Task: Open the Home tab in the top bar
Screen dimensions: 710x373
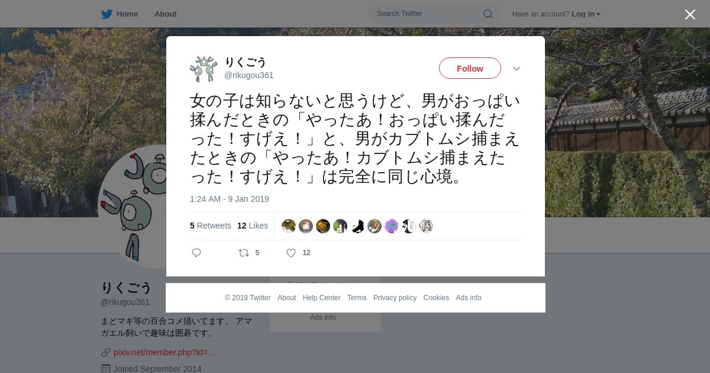Action: (120, 14)
